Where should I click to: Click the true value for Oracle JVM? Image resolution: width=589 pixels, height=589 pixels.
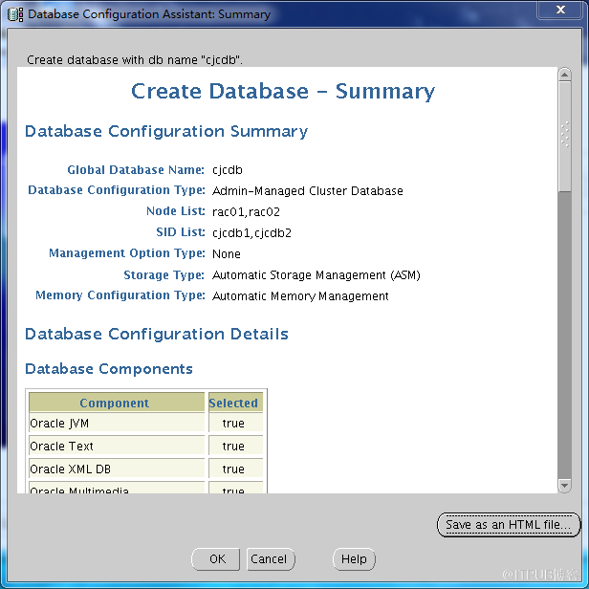(x=233, y=424)
